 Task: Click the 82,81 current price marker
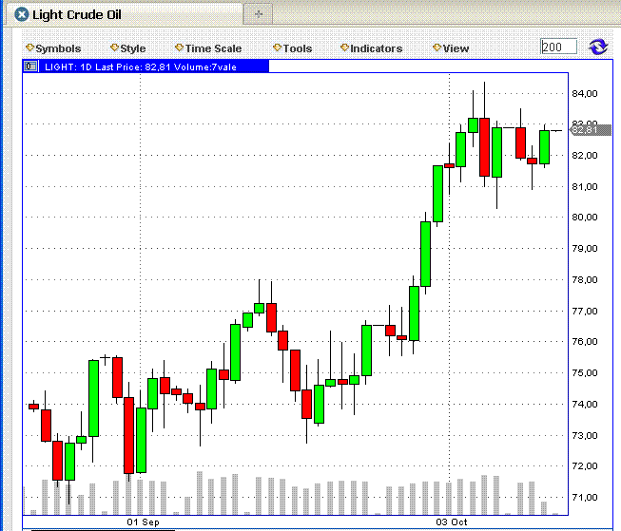pyautogui.click(x=591, y=130)
